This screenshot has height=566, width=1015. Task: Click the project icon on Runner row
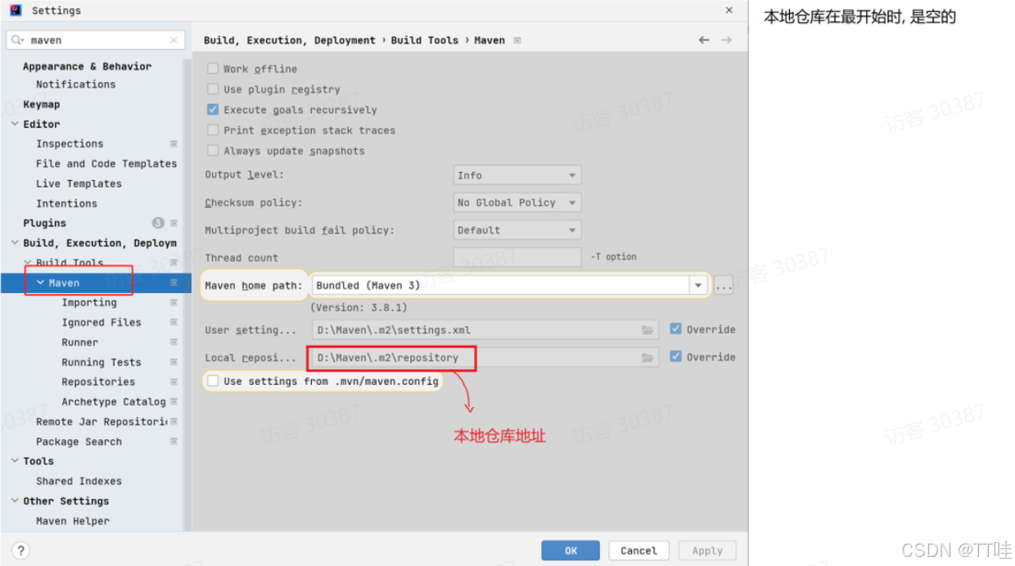click(174, 342)
